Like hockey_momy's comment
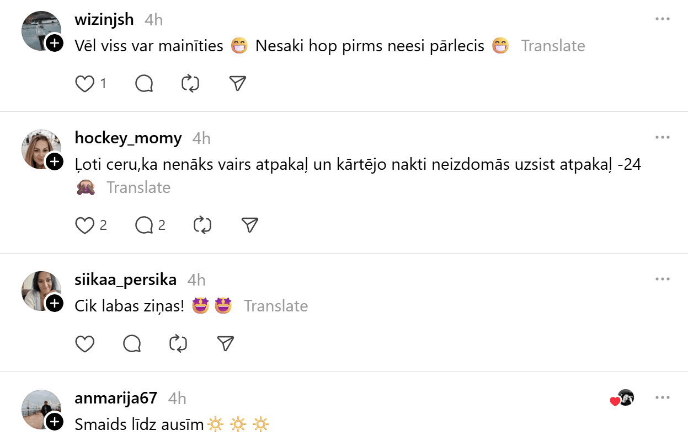The height and width of the screenshot is (436, 688). pyautogui.click(x=84, y=225)
